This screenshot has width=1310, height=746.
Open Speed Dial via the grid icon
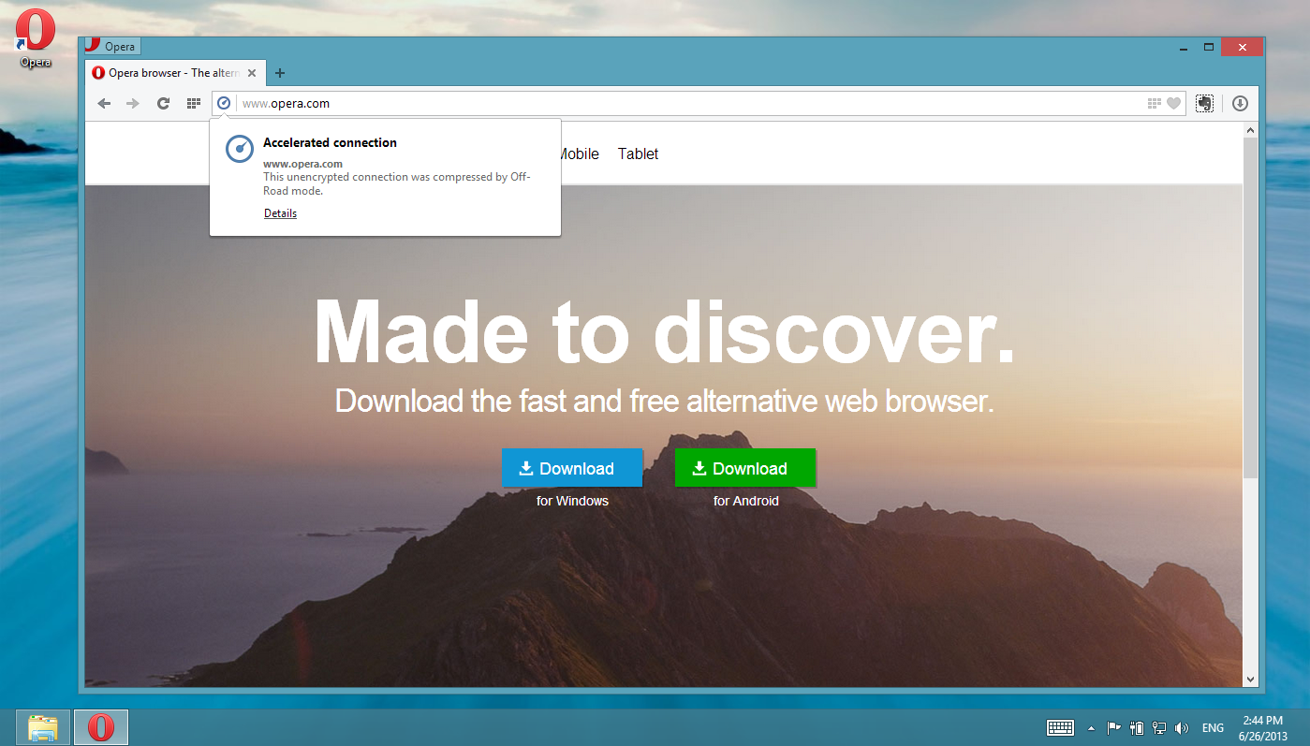pyautogui.click(x=194, y=103)
